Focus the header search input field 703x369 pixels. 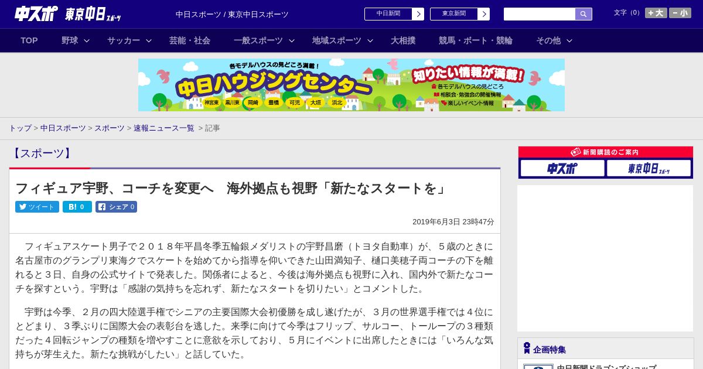[540, 14]
